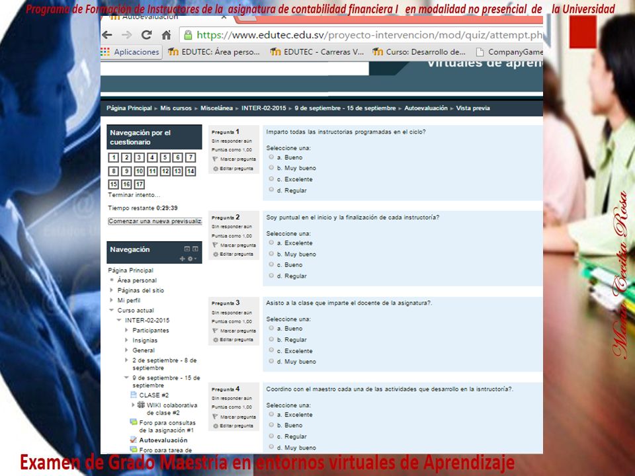
Task: Jump to question 1 in quiz navigation
Action: click(113, 158)
